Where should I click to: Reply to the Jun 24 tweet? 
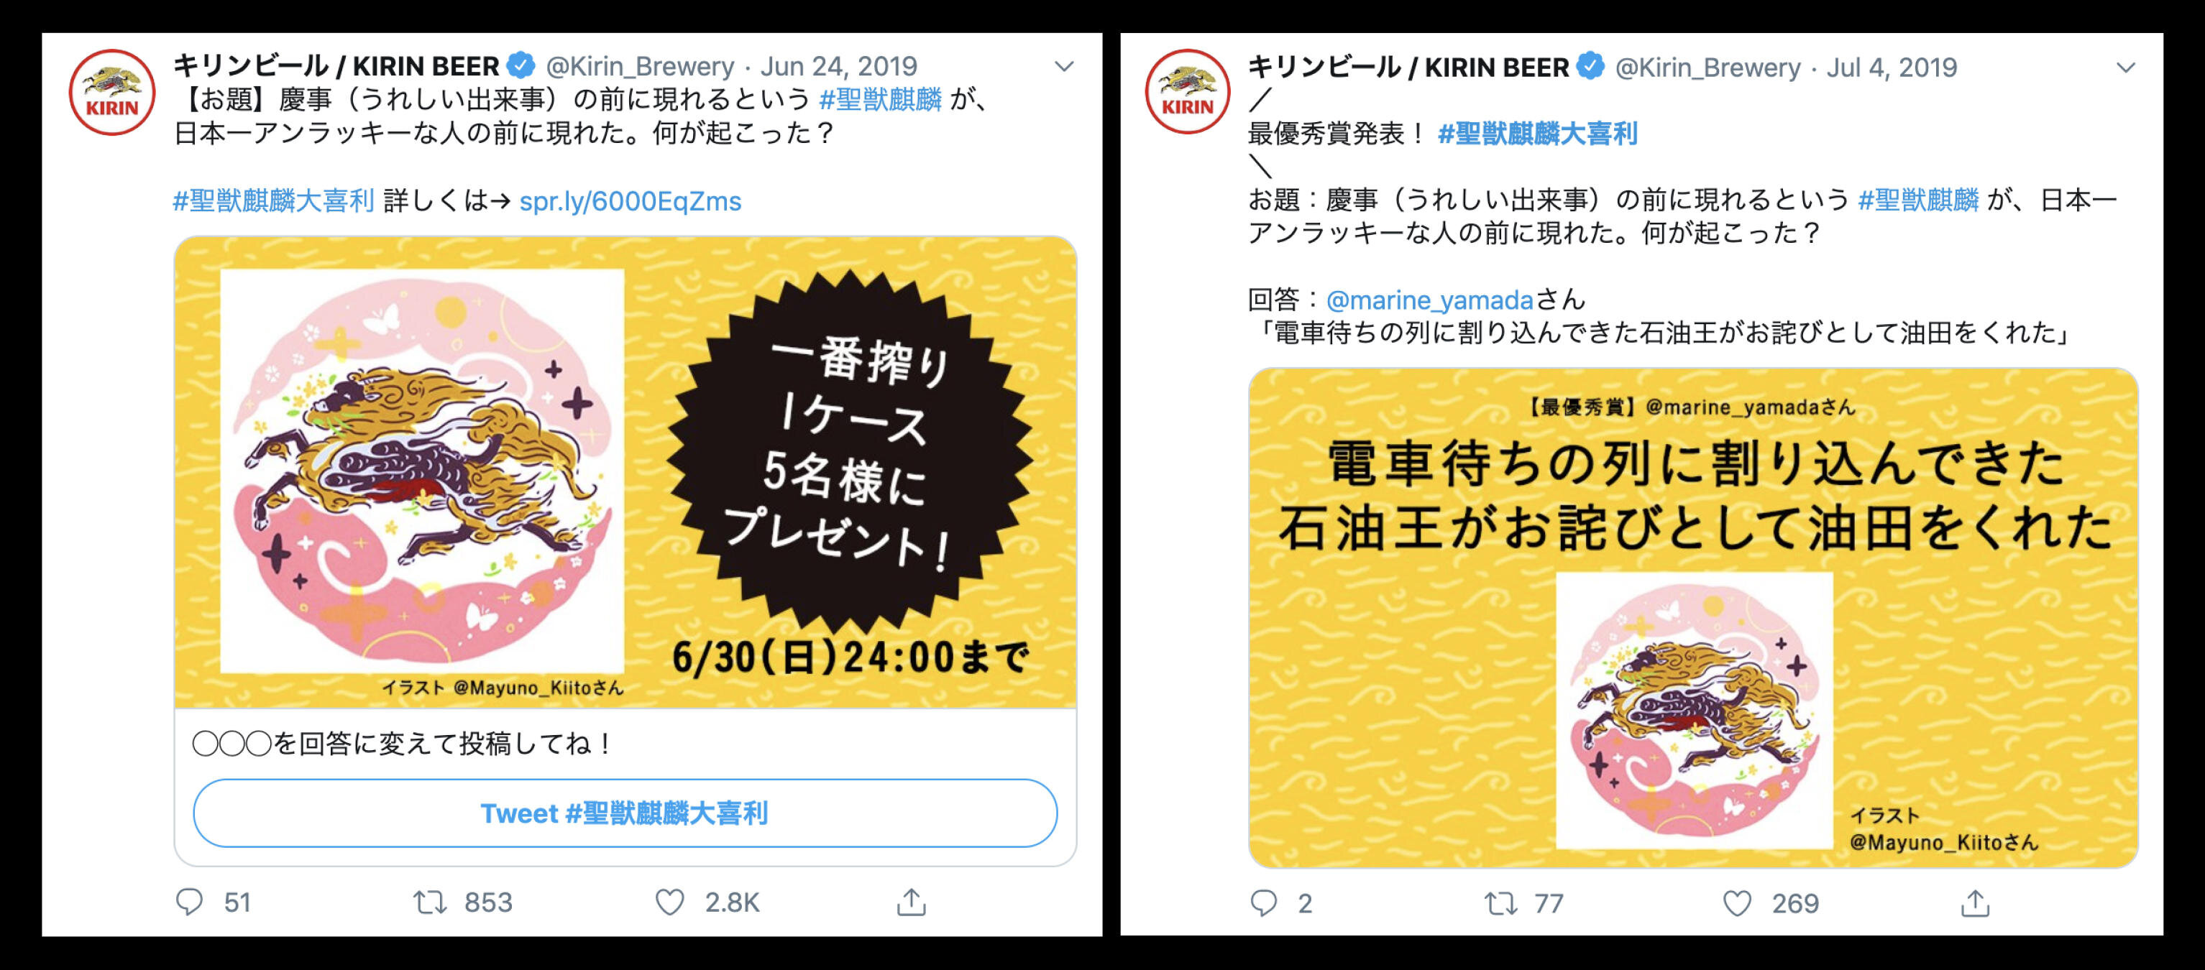click(189, 902)
